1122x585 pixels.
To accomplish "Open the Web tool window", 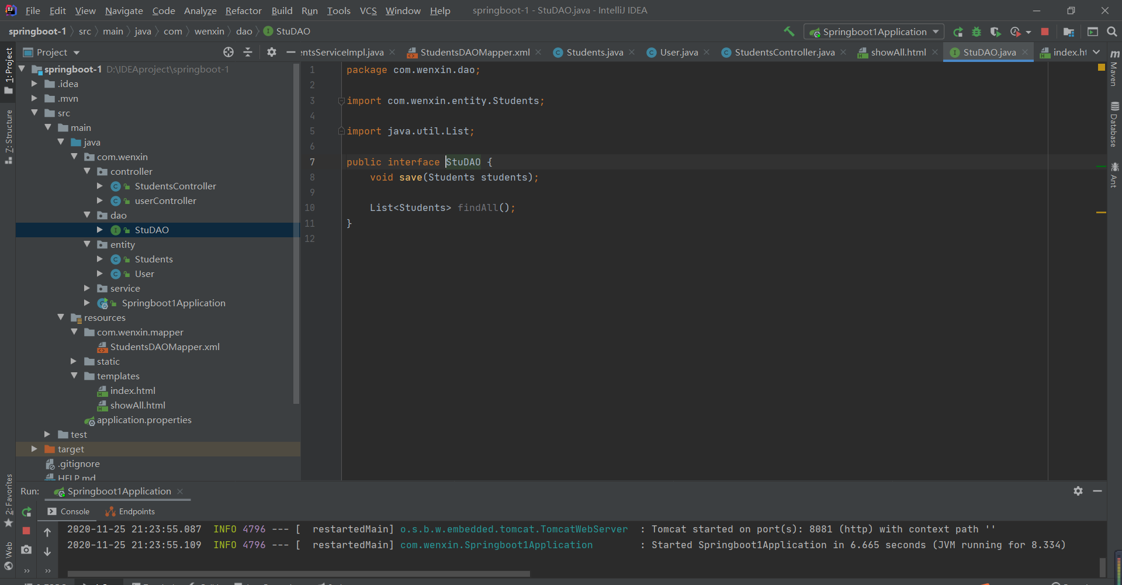I will pyautogui.click(x=9, y=555).
